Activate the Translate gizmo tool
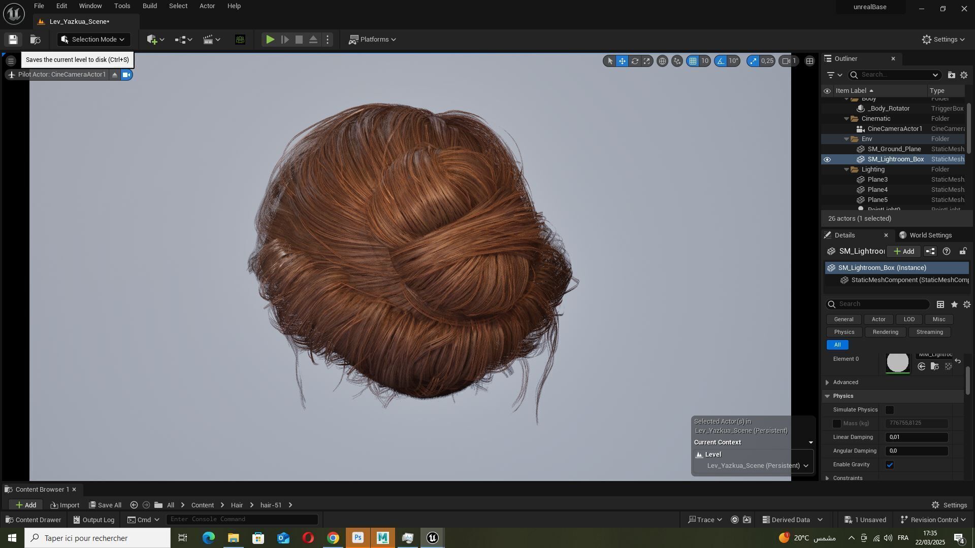The image size is (975, 548). tap(622, 61)
